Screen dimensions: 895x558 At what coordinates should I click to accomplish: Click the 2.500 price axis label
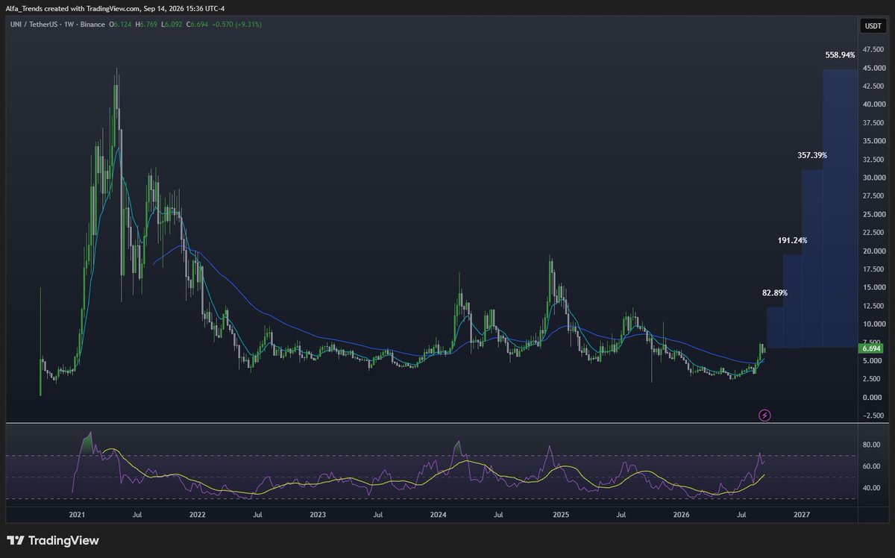[x=873, y=379]
